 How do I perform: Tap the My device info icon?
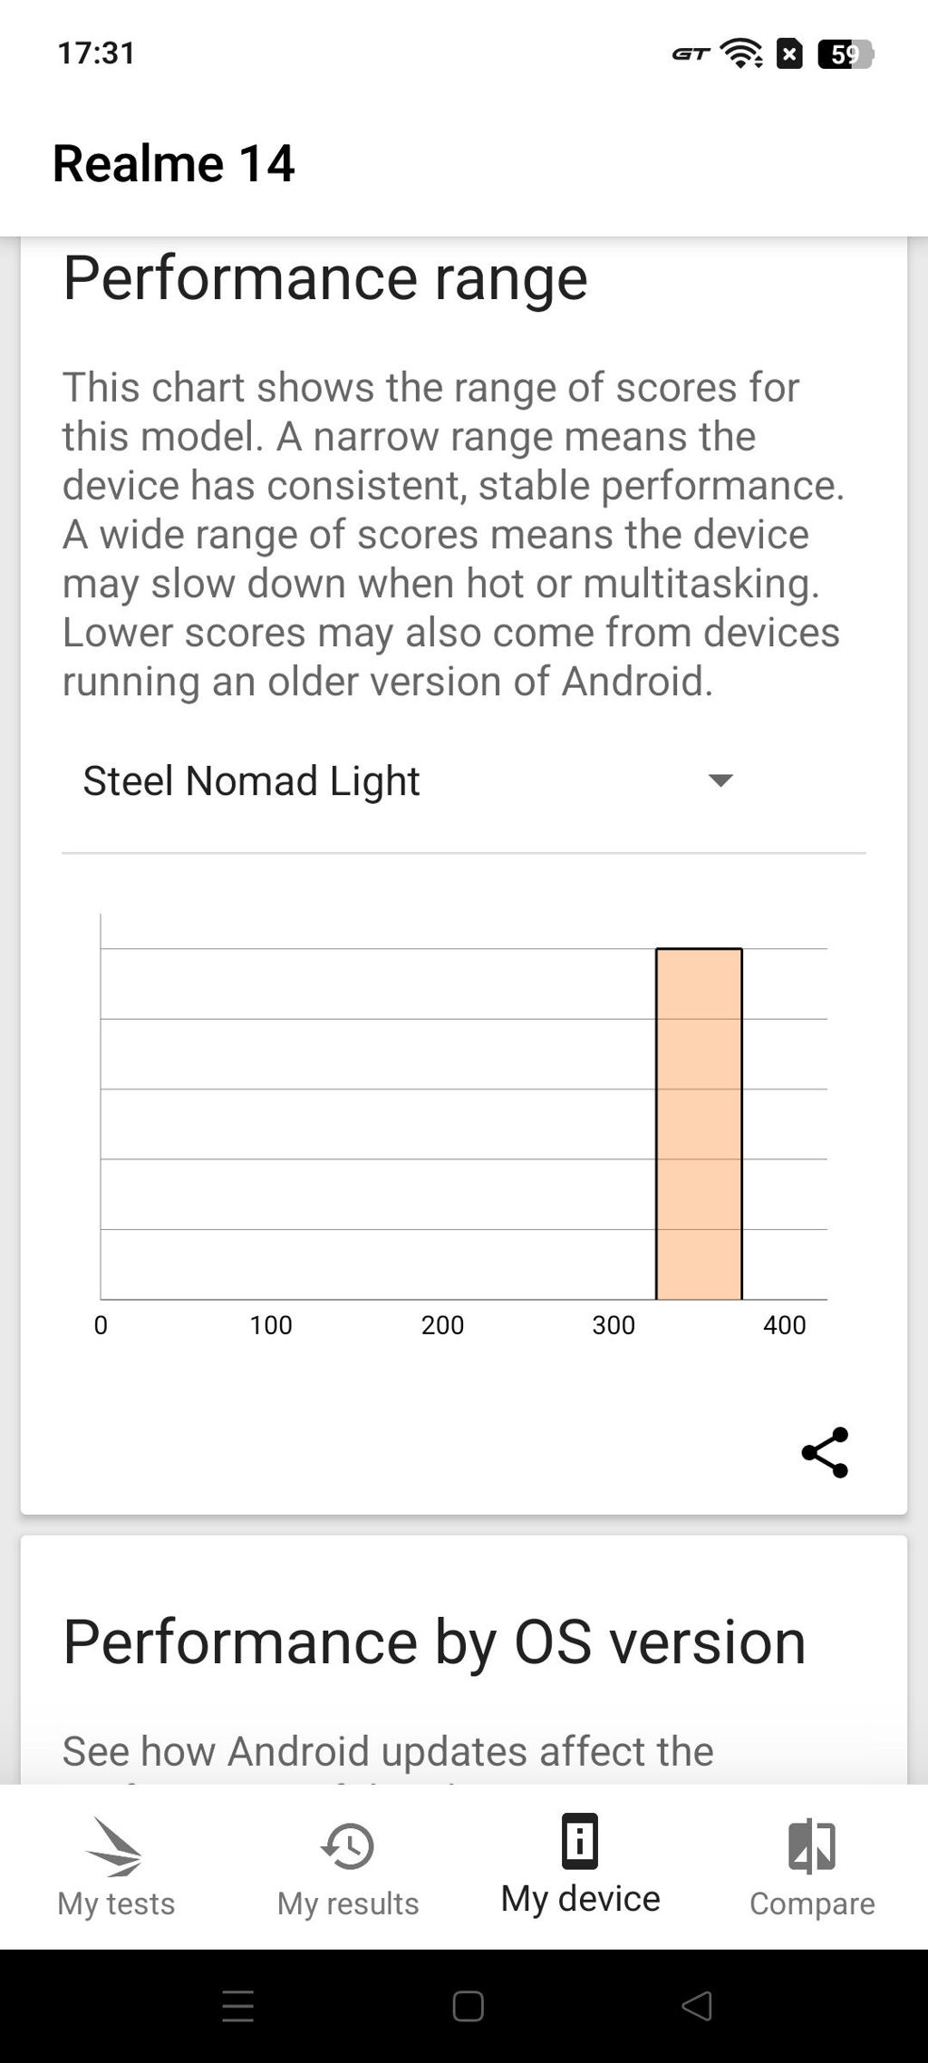[x=580, y=1840]
